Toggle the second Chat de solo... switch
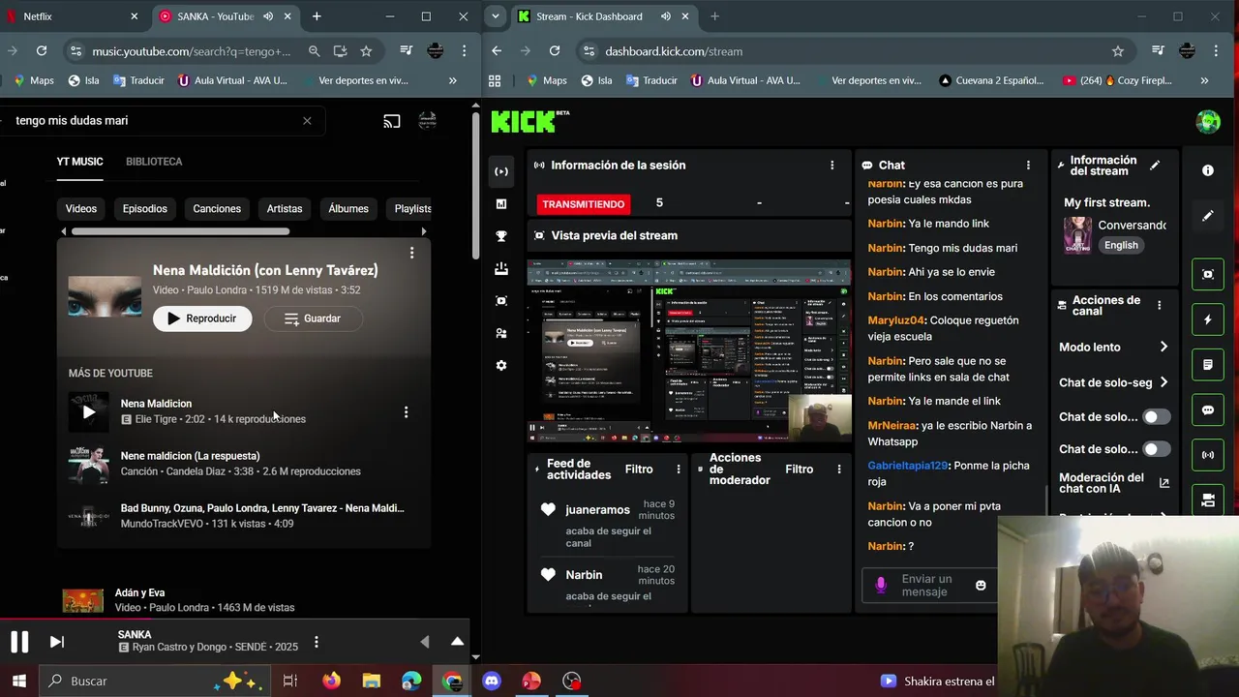Image resolution: width=1239 pixels, height=697 pixels. (1156, 449)
